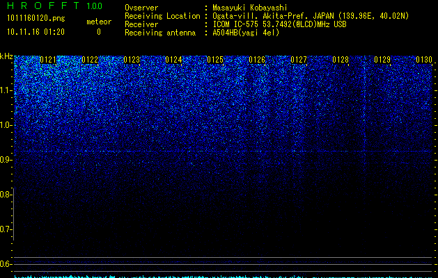The height and width of the screenshot is (278, 438).
Task: Select the 0121 time marker
Action: click(x=48, y=60)
